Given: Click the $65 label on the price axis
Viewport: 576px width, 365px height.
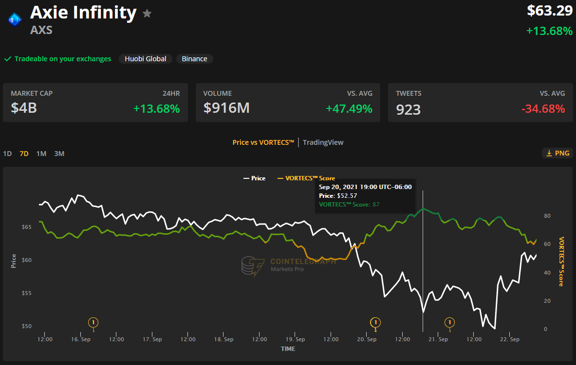Looking at the screenshot, I should point(26,227).
